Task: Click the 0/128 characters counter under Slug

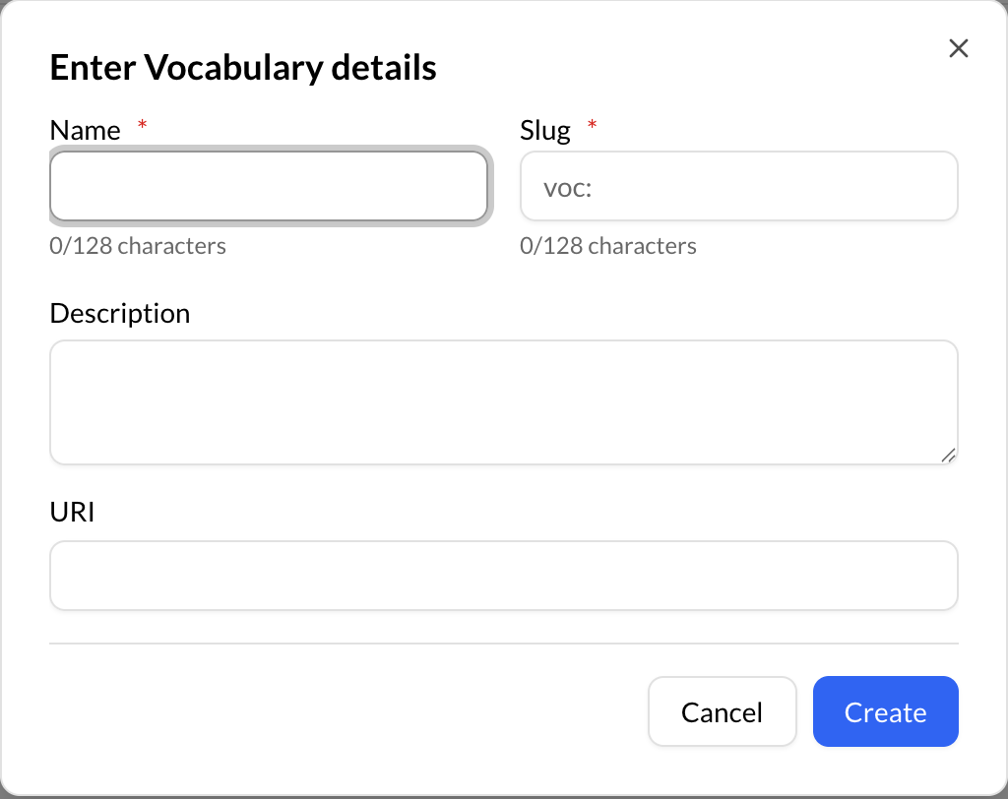Action: click(x=608, y=245)
